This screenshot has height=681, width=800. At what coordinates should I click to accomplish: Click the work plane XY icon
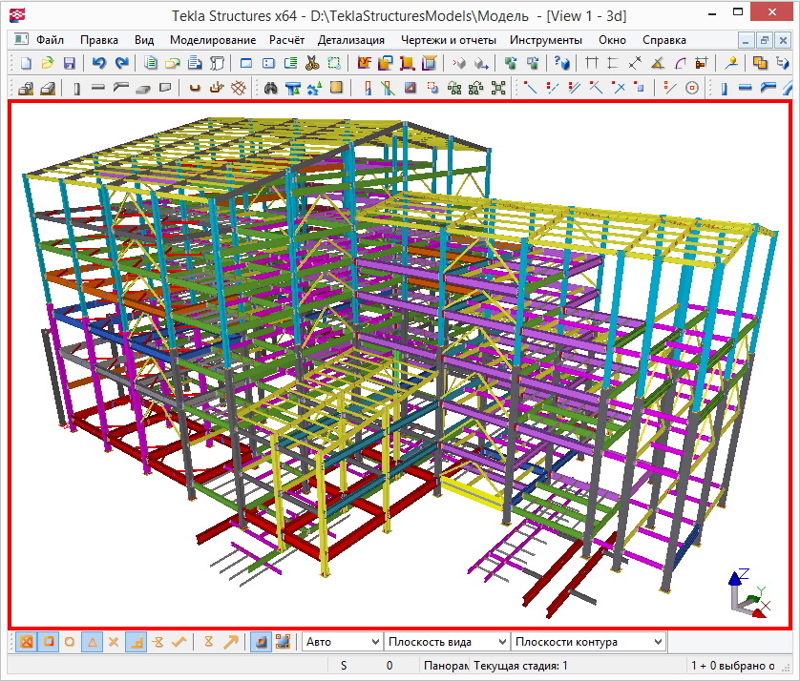(x=365, y=63)
